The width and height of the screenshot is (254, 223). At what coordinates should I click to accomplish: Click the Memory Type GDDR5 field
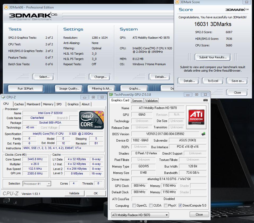point(143,166)
